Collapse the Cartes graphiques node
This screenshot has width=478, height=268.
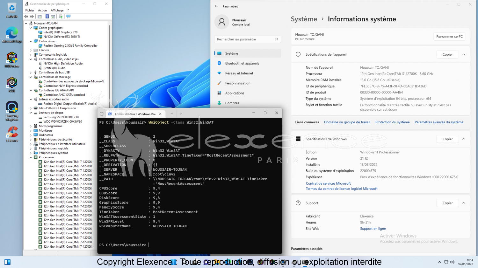31,28
